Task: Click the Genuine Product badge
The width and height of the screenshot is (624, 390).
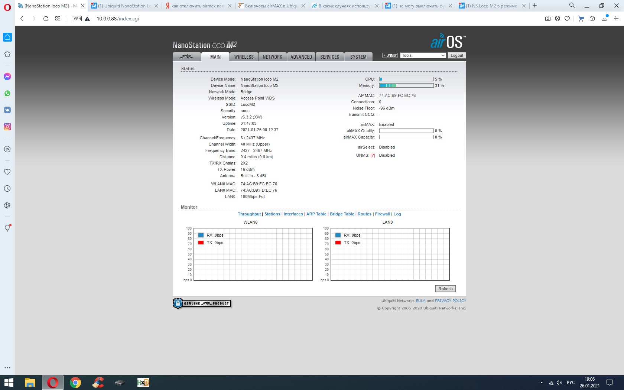Action: 202,303
